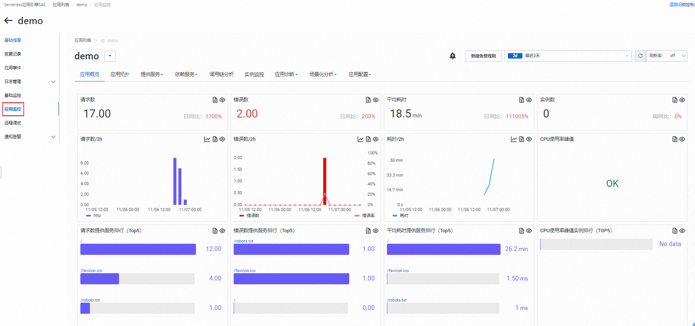Viewport: 695px width, 326px height.
Task: Switch to the 应用概览 tab
Action: (90, 74)
